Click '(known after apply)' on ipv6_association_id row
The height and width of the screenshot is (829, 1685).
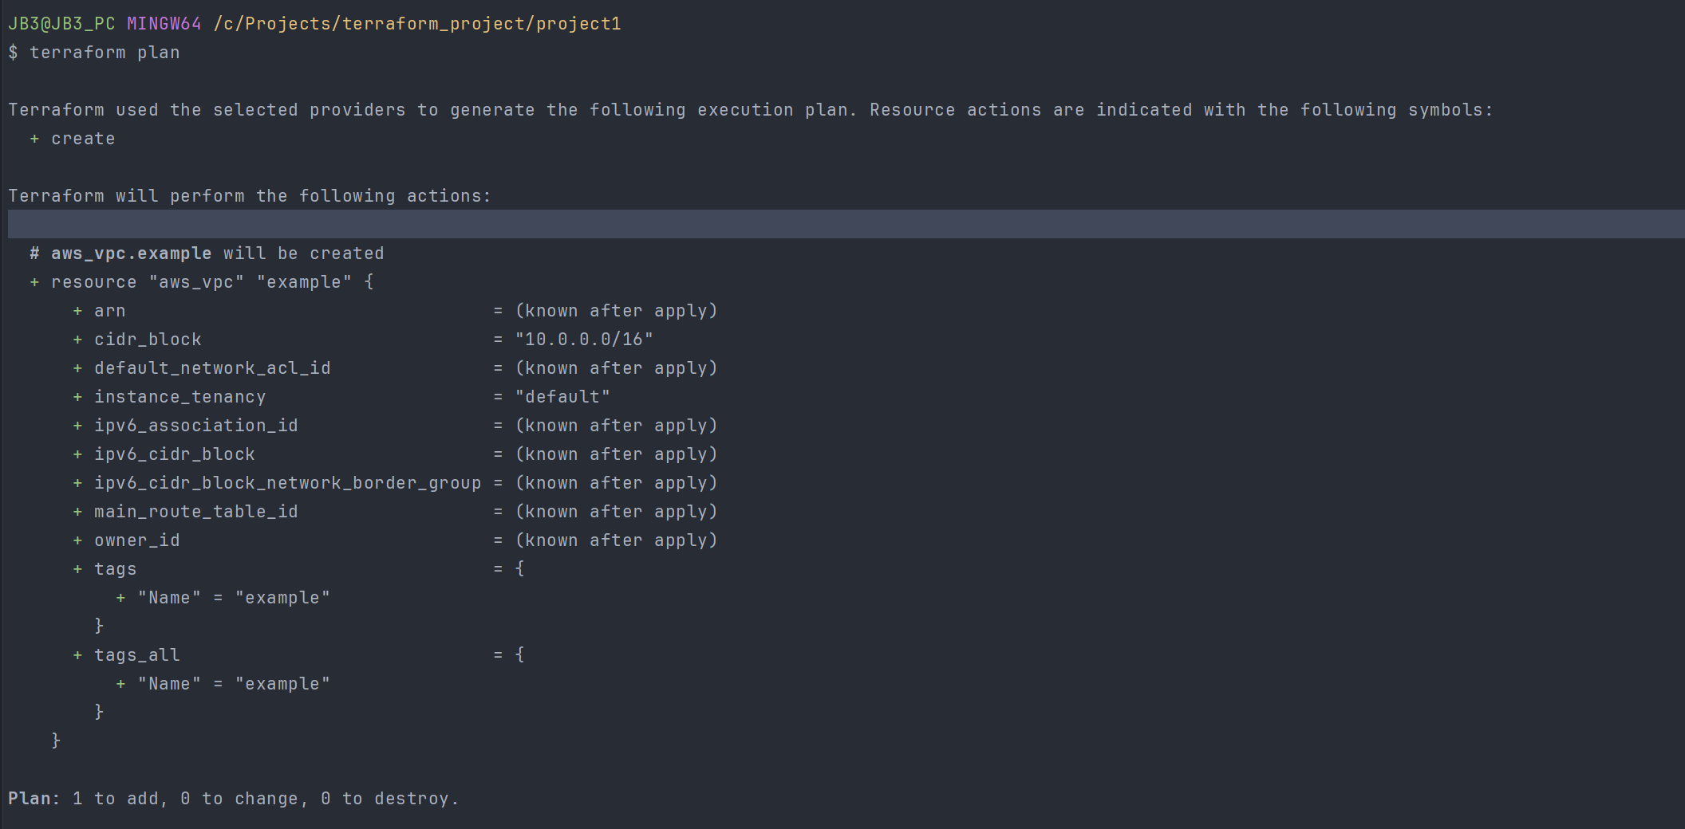pos(616,426)
